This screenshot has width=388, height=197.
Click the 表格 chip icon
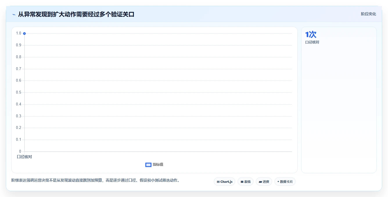pos(242,182)
